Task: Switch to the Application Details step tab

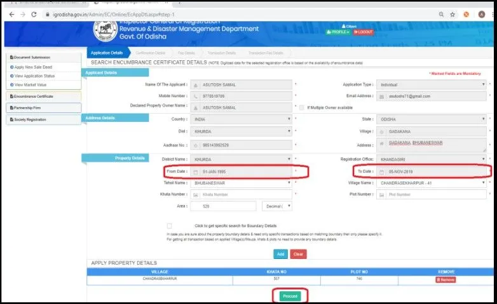Action: 107,53
